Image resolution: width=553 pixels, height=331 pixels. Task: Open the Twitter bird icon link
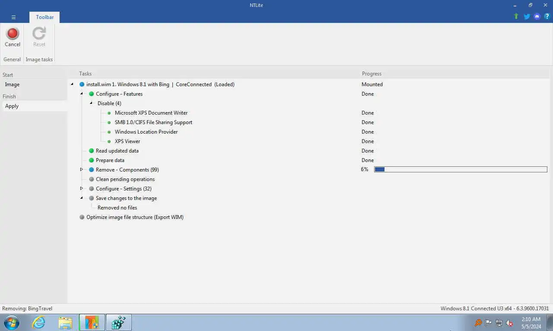pos(527,16)
